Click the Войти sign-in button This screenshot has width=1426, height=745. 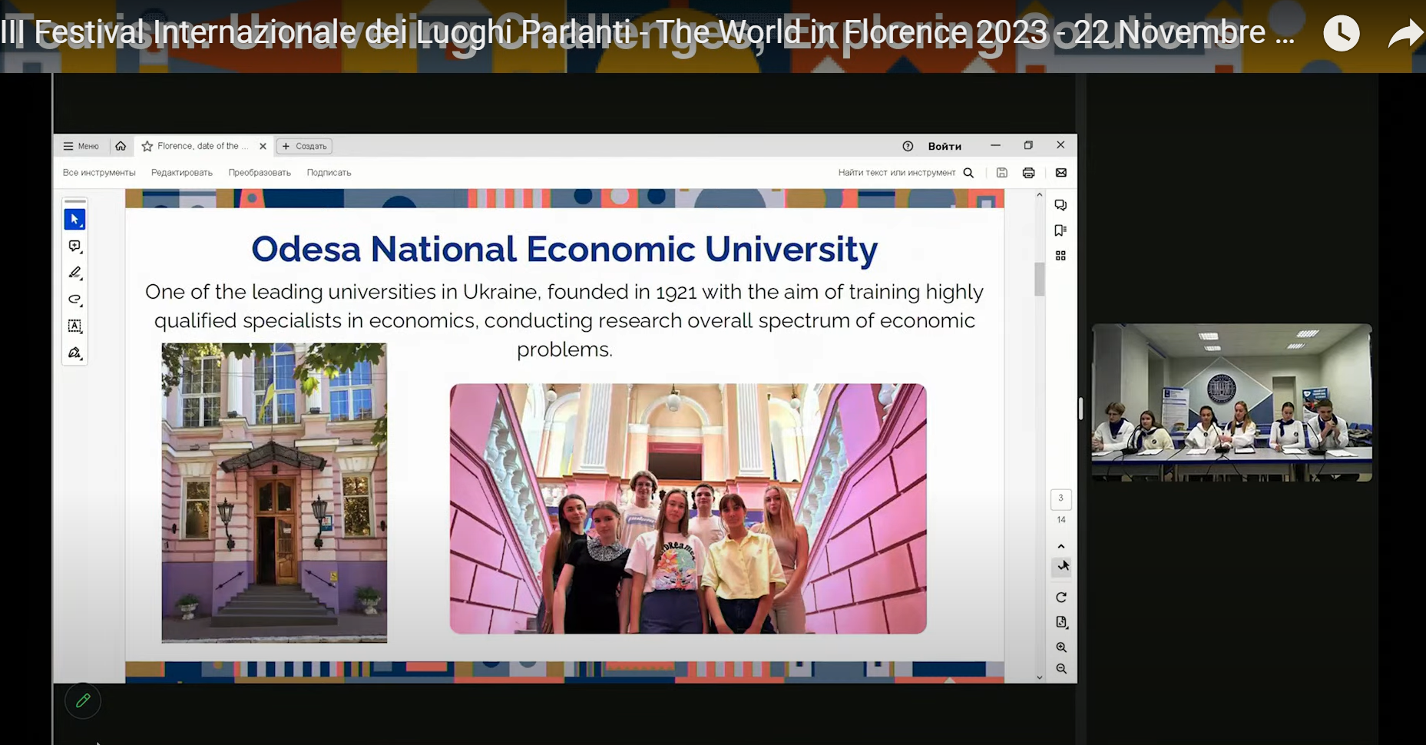pyautogui.click(x=944, y=146)
